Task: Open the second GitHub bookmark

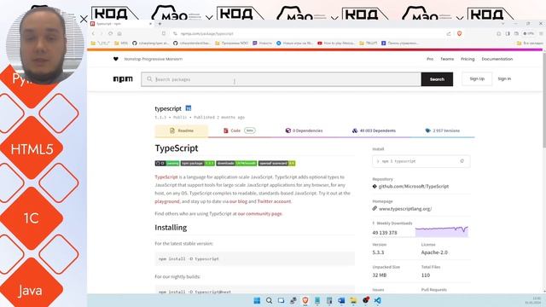Action: (x=193, y=43)
